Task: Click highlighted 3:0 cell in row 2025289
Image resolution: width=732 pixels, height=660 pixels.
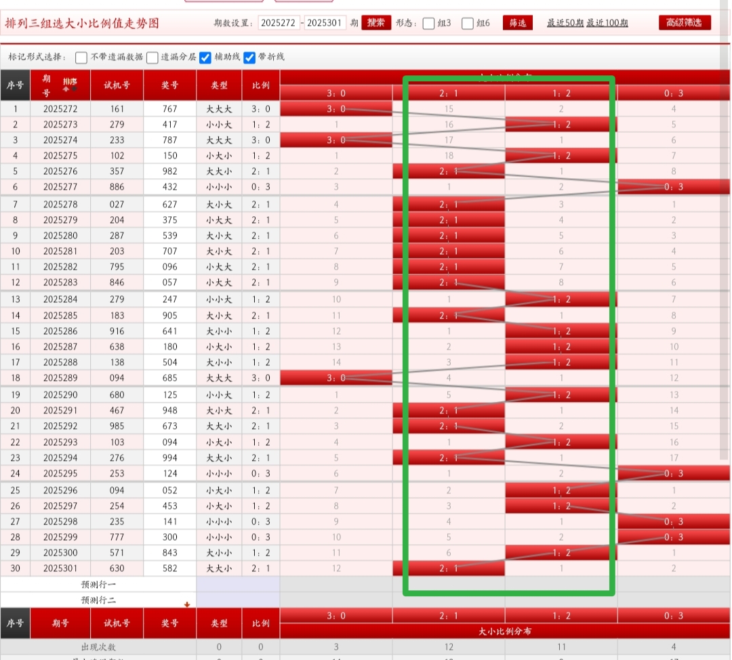Action: [335, 378]
